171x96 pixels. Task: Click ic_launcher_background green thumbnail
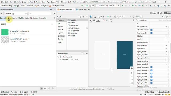[x=5, y=32]
